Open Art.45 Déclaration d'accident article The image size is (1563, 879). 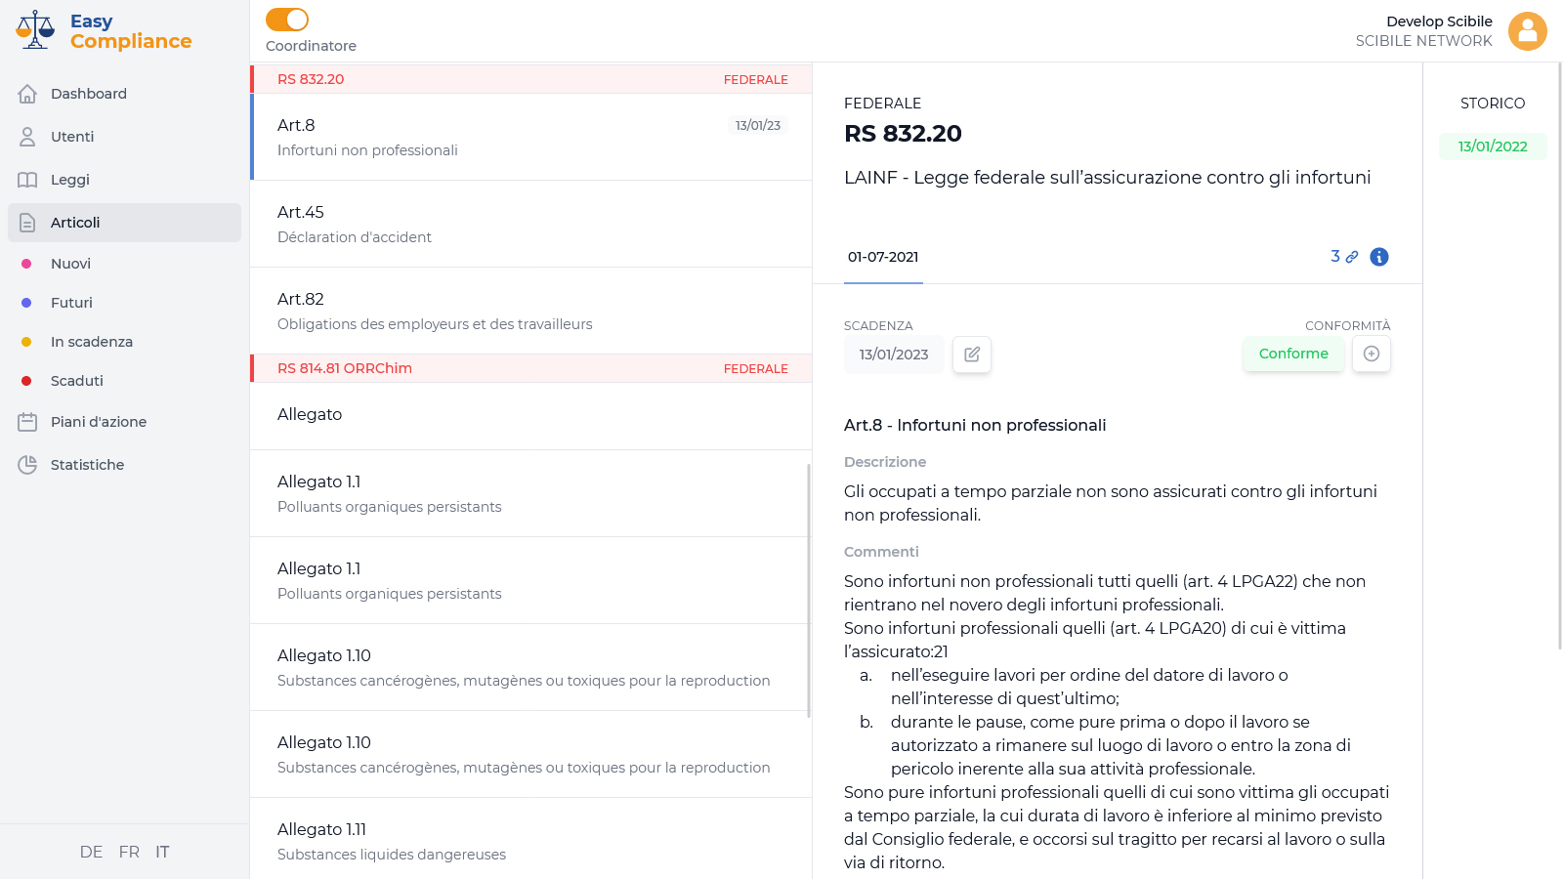click(530, 224)
